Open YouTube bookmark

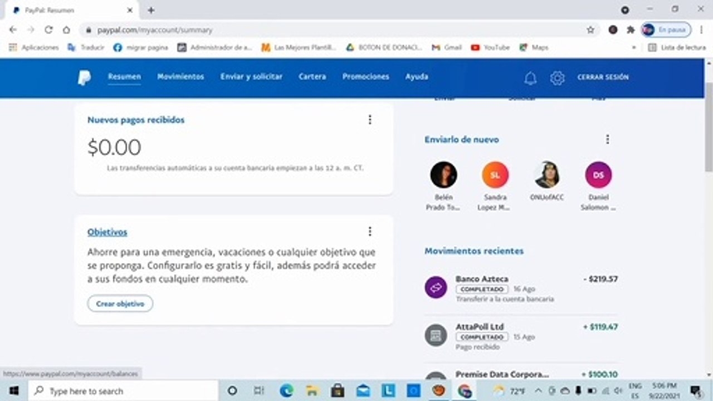pos(490,48)
